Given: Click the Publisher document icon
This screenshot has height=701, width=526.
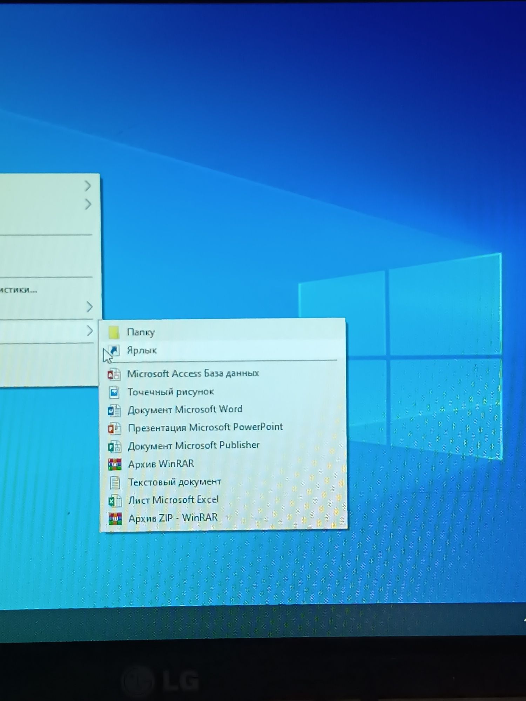Looking at the screenshot, I should coord(115,447).
